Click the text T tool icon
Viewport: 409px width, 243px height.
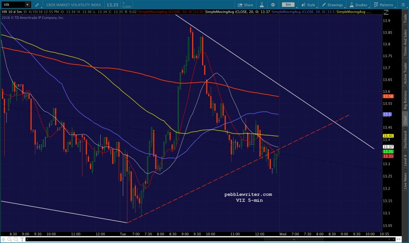(22, 239)
